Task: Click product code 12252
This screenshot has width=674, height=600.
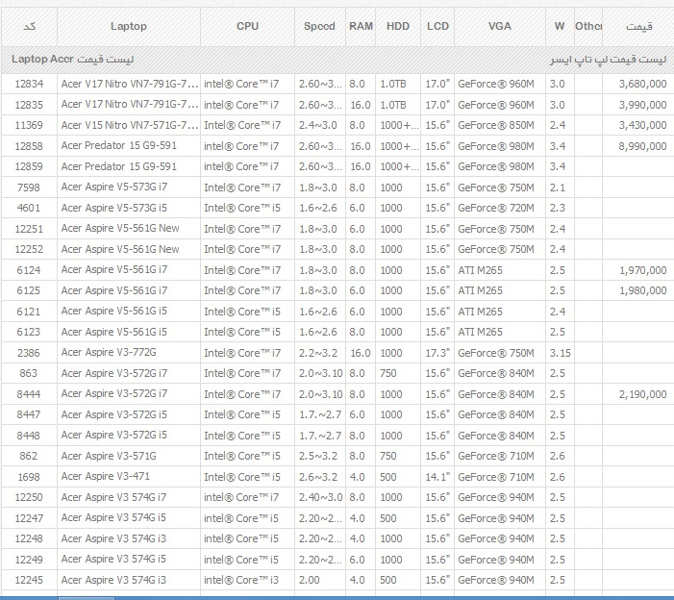Action: (29, 249)
